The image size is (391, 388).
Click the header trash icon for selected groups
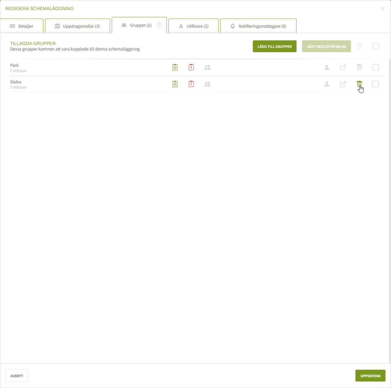359,46
